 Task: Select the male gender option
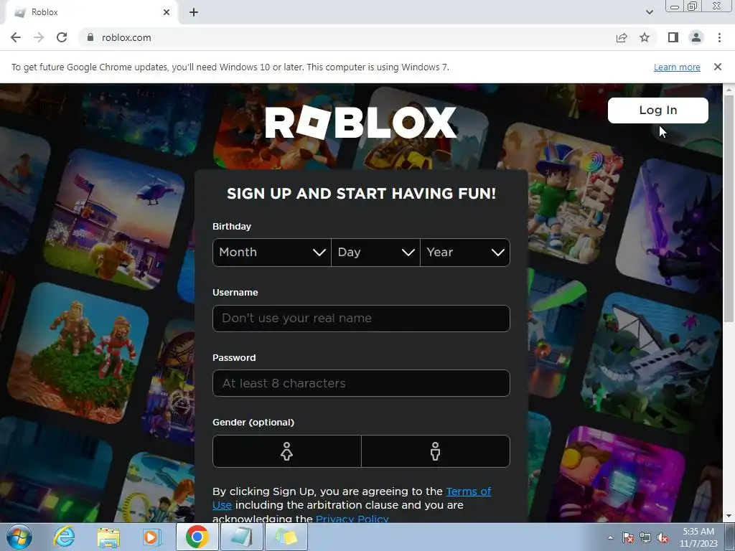[436, 451]
